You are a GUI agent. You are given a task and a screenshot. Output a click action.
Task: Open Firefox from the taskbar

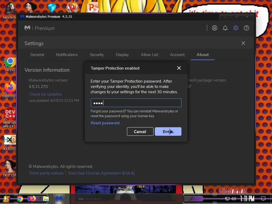33,199
